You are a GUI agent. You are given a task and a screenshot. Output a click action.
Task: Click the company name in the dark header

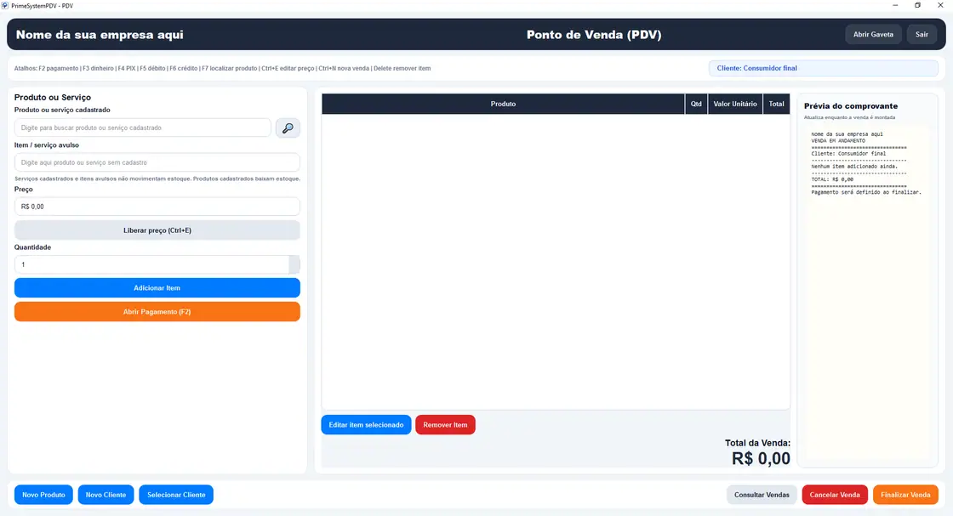100,35
